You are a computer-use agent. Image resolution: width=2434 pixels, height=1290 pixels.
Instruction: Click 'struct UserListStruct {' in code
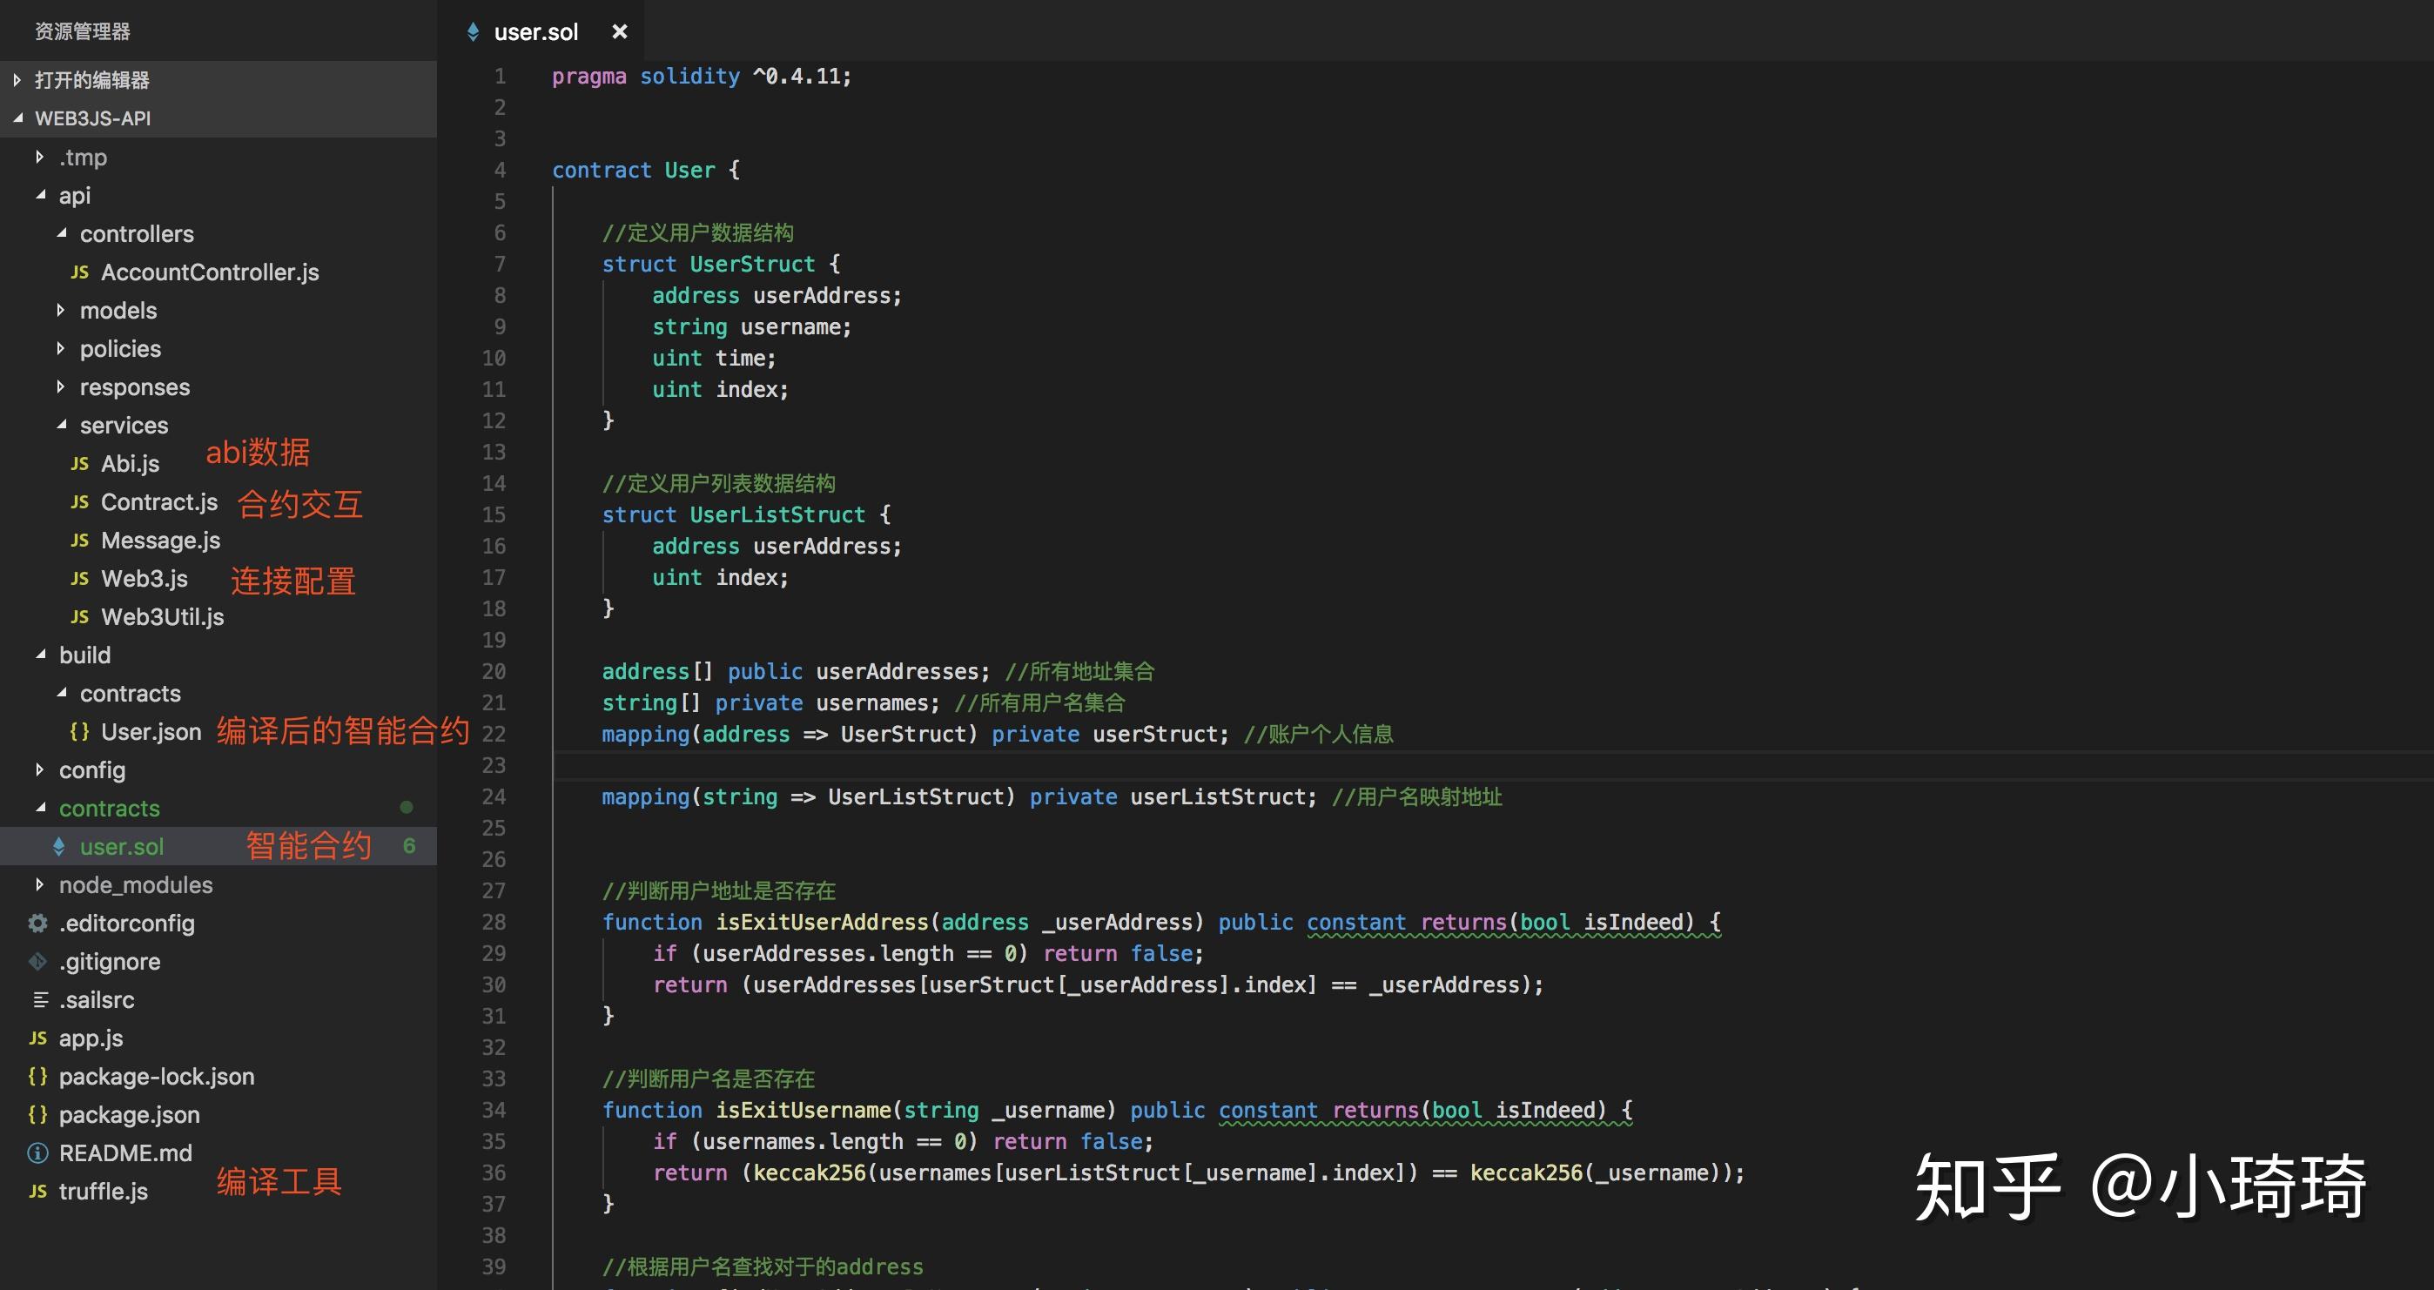746,515
